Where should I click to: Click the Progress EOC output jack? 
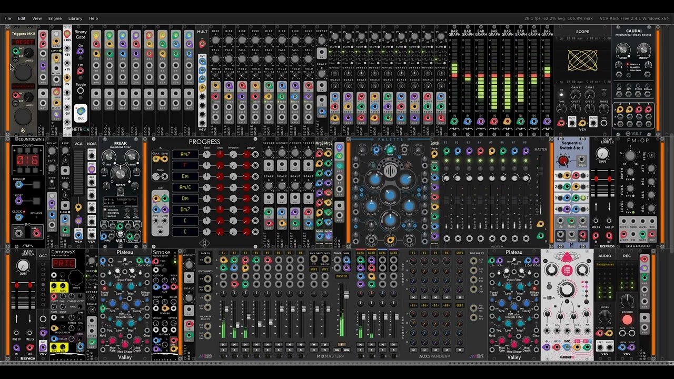click(160, 232)
